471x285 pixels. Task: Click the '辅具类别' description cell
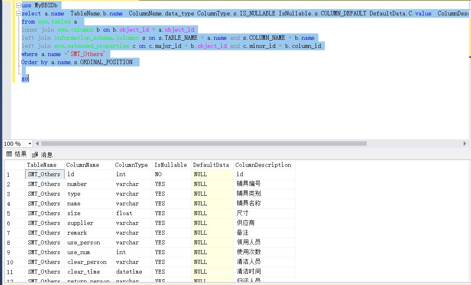click(264, 194)
